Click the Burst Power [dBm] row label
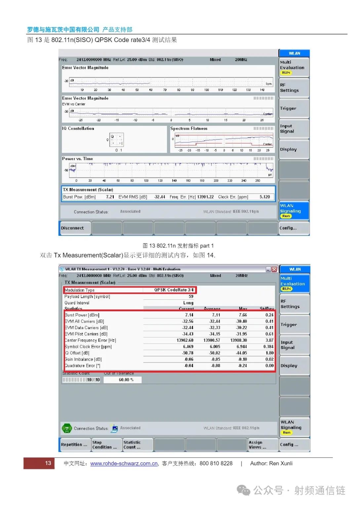Viewport: 357px width, 505px height. point(82,315)
